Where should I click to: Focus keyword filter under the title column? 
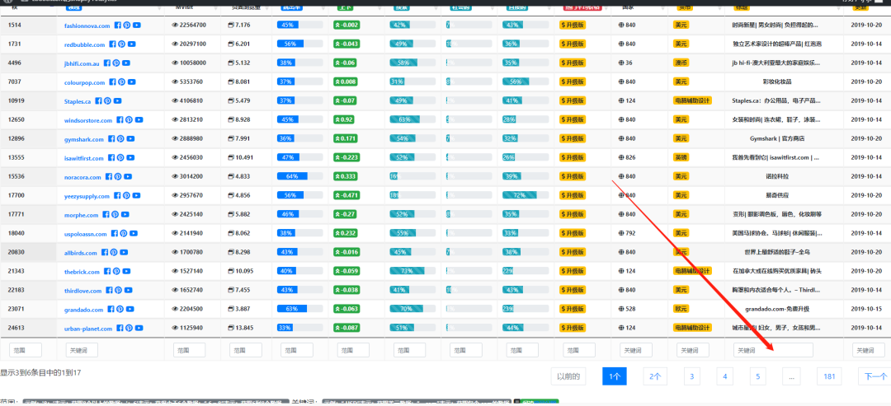[773, 351]
